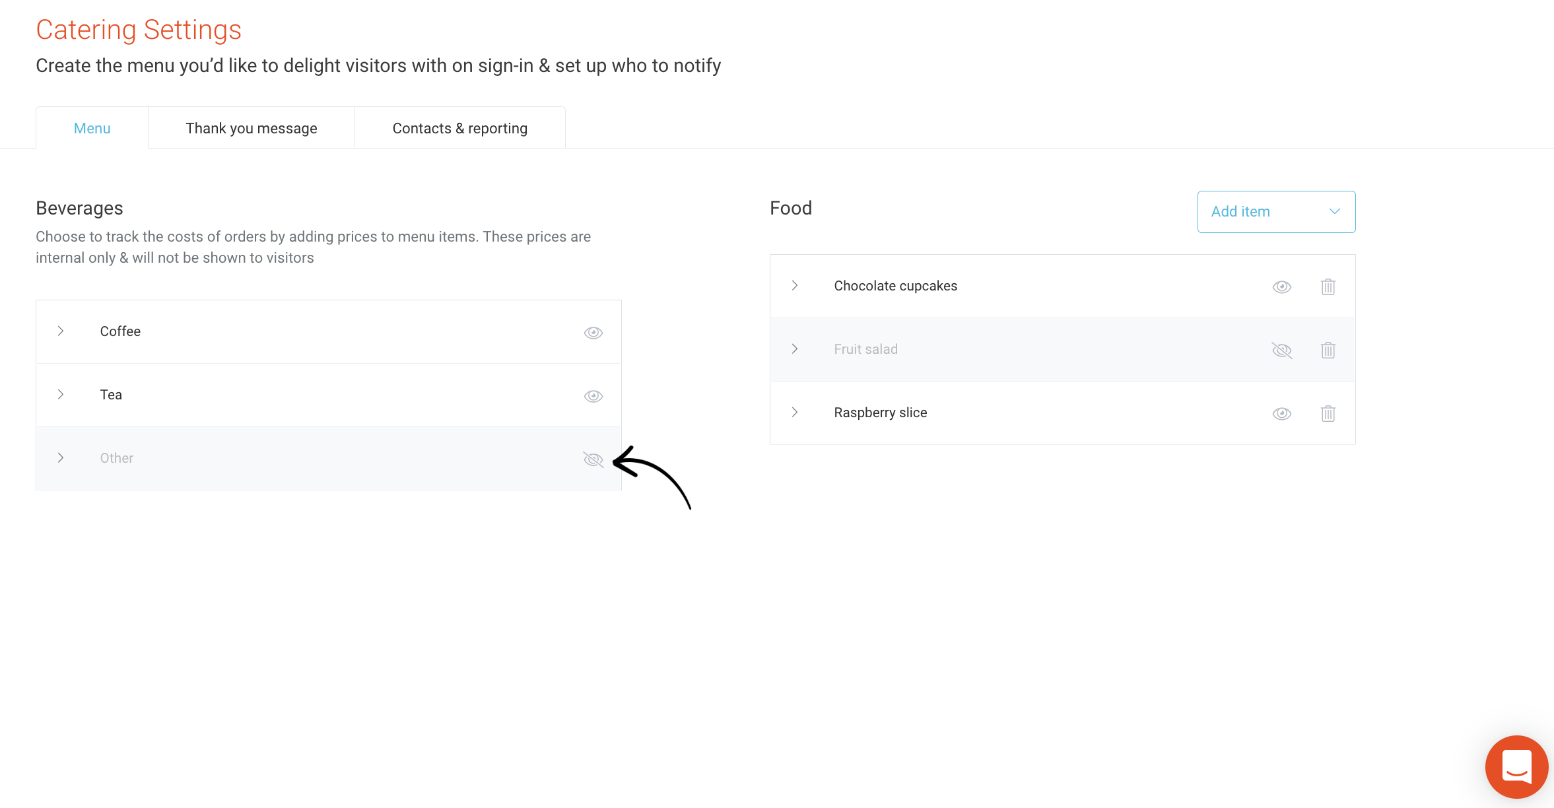
Task: Expand the Coffee row chevron
Action: (x=61, y=331)
